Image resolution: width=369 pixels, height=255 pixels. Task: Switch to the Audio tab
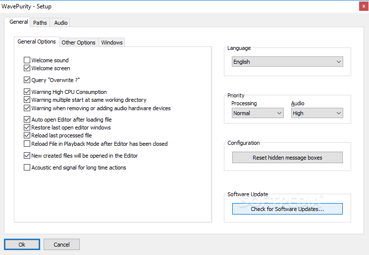[x=61, y=23]
